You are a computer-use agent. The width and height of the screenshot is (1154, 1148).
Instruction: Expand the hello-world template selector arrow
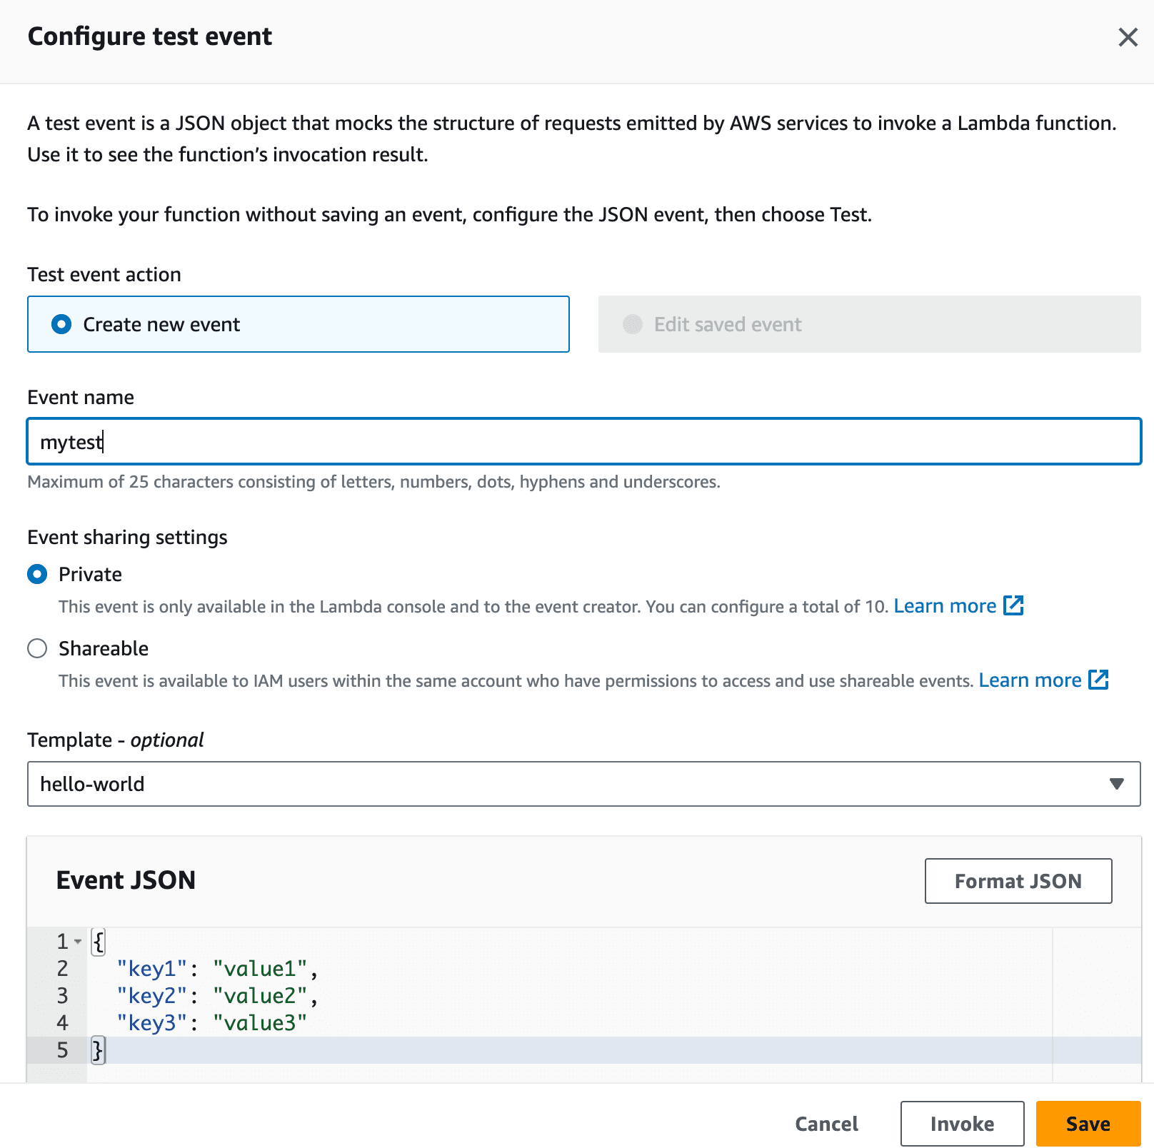click(1116, 784)
